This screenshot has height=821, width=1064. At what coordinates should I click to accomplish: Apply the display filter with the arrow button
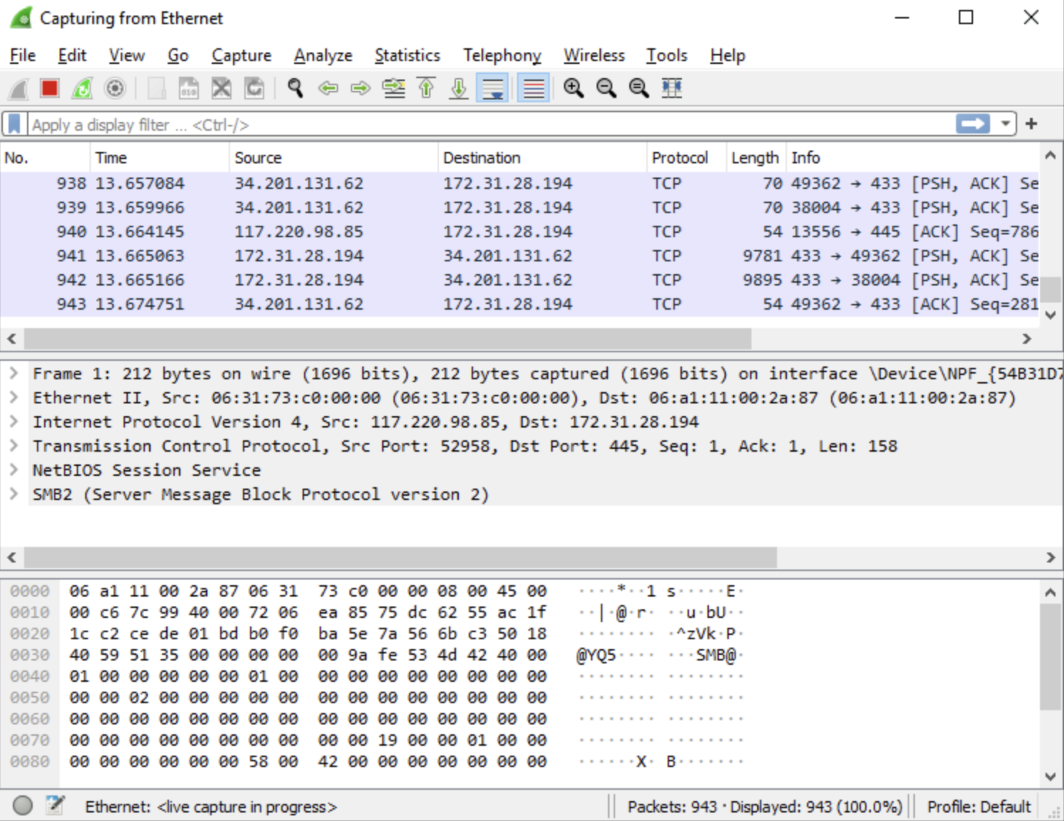[x=973, y=124]
